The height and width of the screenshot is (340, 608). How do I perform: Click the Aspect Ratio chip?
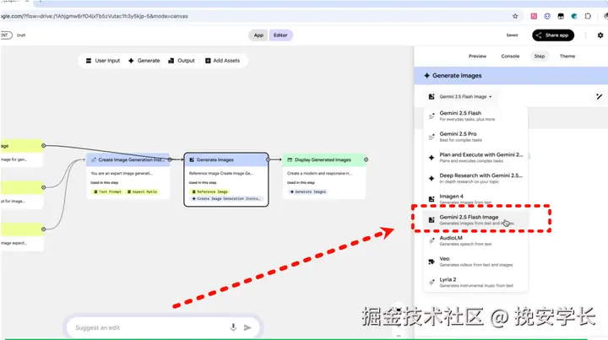(142, 192)
